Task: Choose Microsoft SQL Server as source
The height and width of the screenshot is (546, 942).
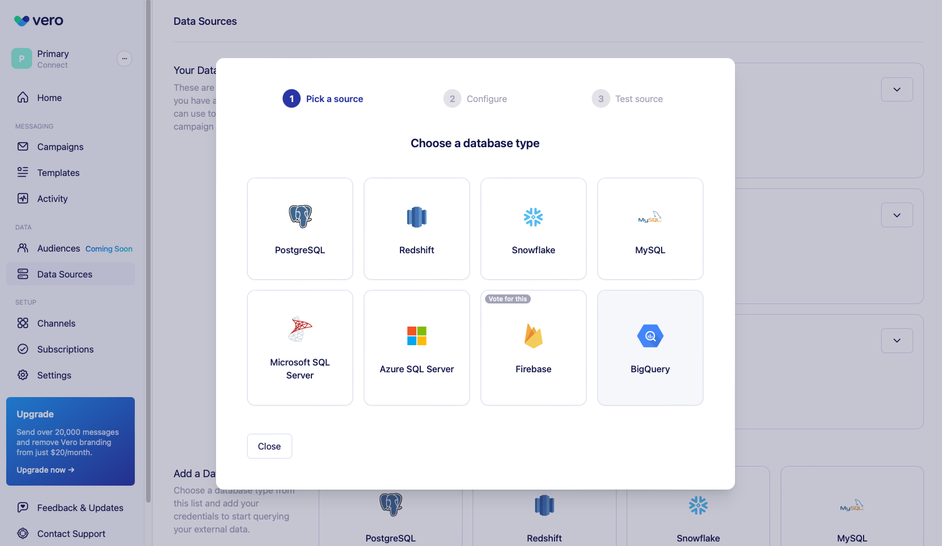Action: [x=300, y=347]
